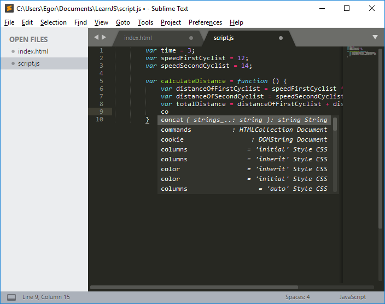Click the horizontal scrollbar of the editor
Image resolution: width=385 pixels, height=304 pixels.
pos(194,287)
